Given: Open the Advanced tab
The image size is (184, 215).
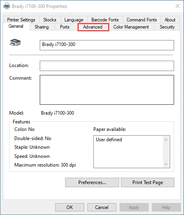Looking at the screenshot, I should coord(93,27).
